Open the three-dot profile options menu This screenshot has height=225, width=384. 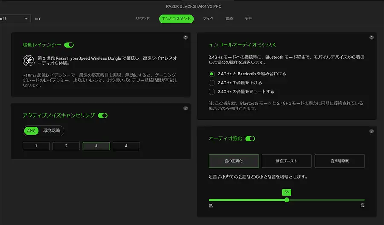(38, 19)
